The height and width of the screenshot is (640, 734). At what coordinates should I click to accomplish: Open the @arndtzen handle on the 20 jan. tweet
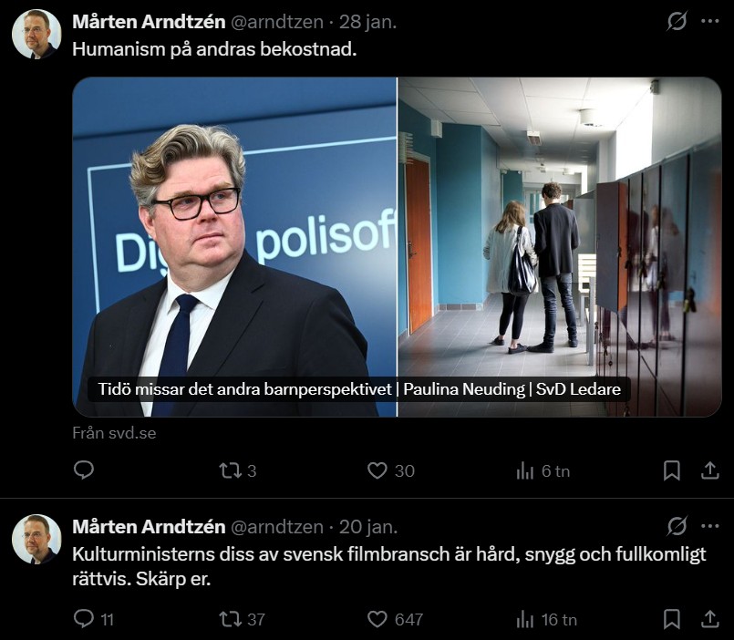pyautogui.click(x=276, y=527)
